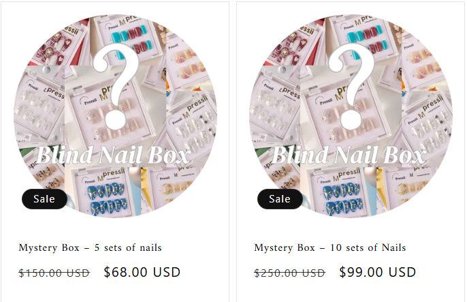Click the blue nail set in the 5-set image
Viewport: 467px width, 302px height.
[108, 198]
